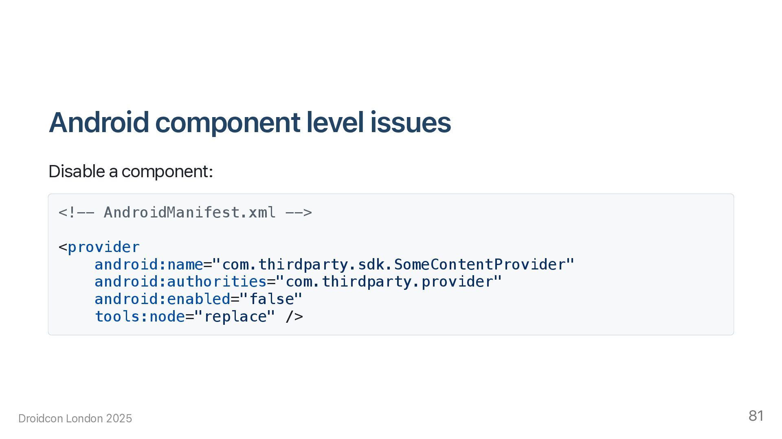The height and width of the screenshot is (439, 782).
Task: Click the android:name attribute
Action: [x=149, y=265]
